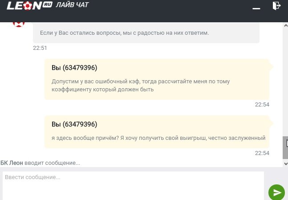Click the "БК Леон вводит сообщение..." typing indicator
Viewport: 288px width, 200px height.
40,163
